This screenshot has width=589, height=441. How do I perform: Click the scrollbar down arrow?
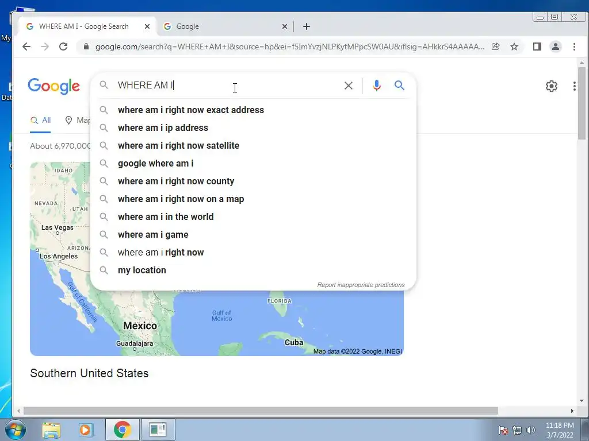coord(582,401)
